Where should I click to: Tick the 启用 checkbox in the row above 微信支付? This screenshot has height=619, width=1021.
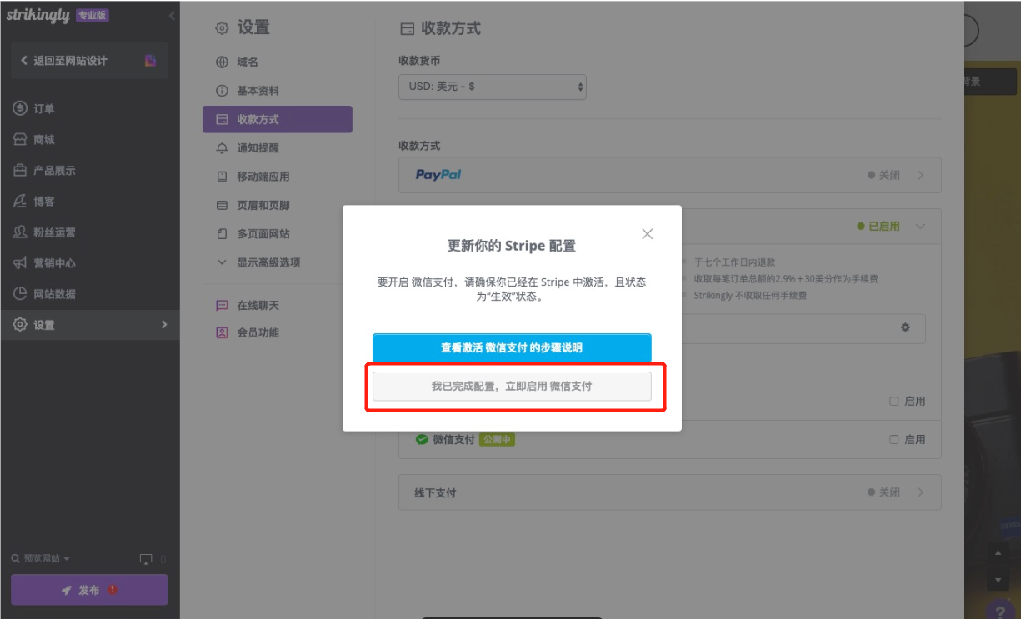894,402
